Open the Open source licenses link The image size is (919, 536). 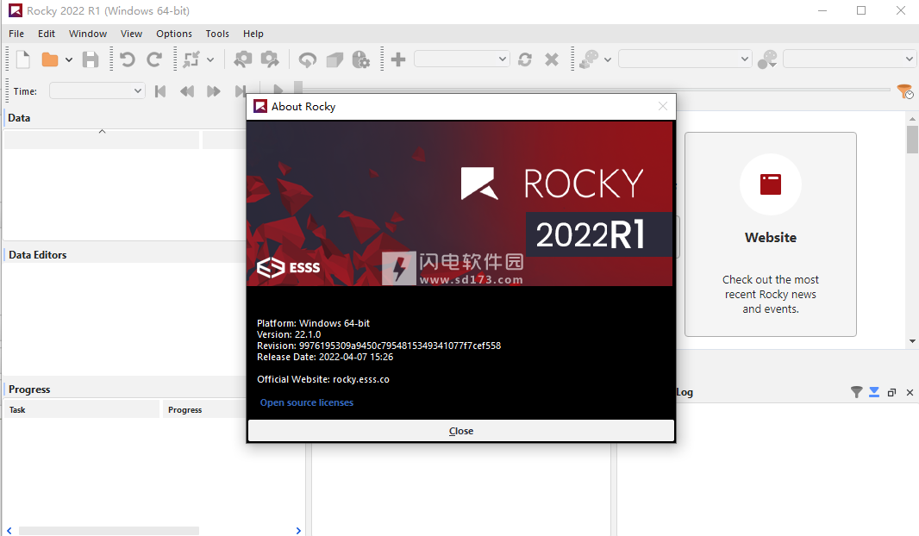tap(307, 402)
